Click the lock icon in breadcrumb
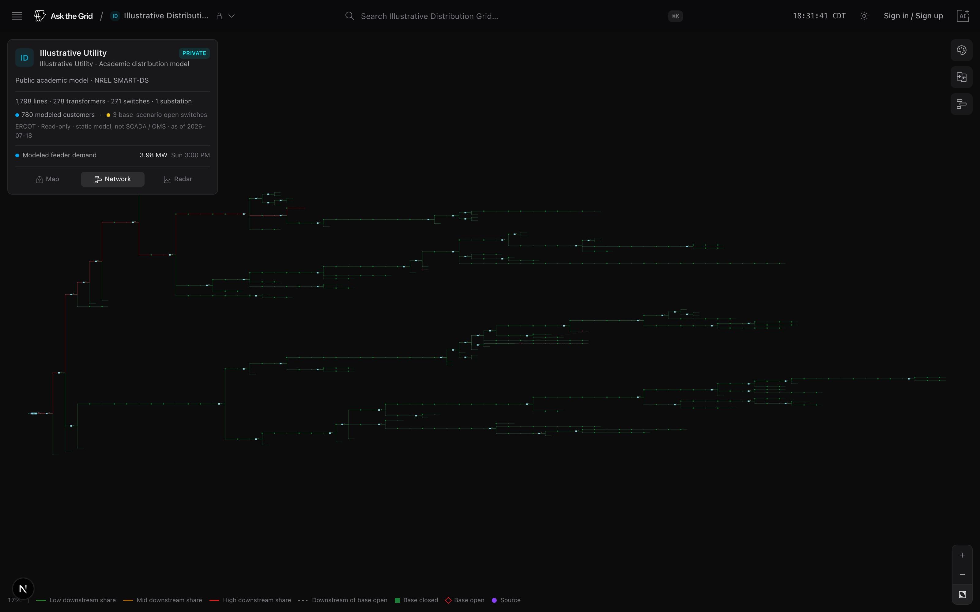This screenshot has height=612, width=980. point(219,16)
